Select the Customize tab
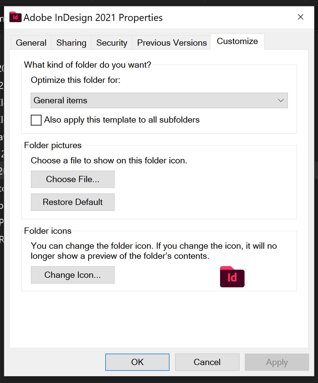 tap(237, 41)
